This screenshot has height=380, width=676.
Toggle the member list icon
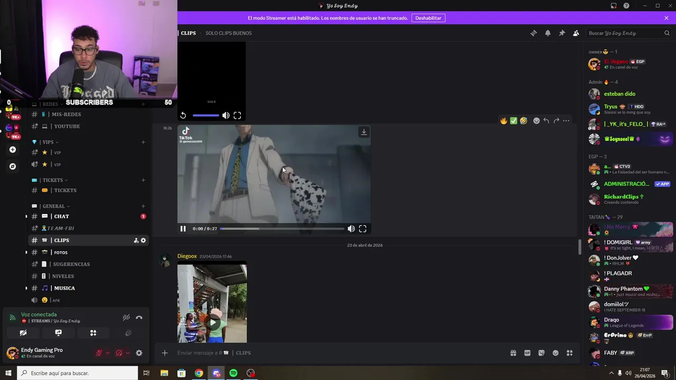(576, 33)
